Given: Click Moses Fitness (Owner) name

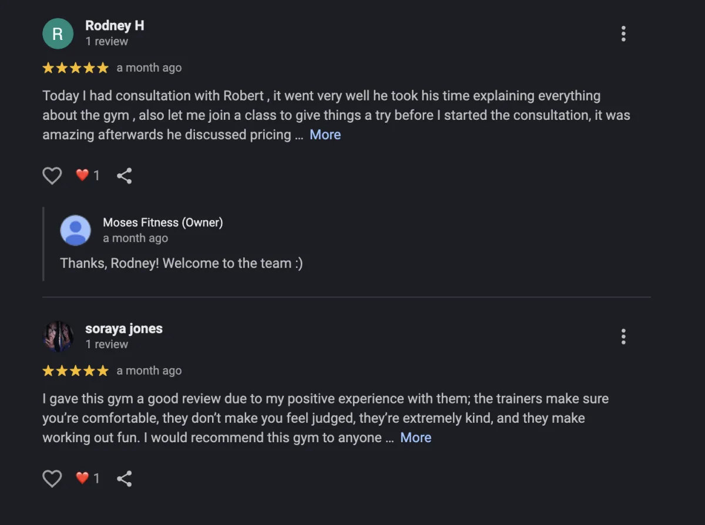Looking at the screenshot, I should pyautogui.click(x=163, y=223).
